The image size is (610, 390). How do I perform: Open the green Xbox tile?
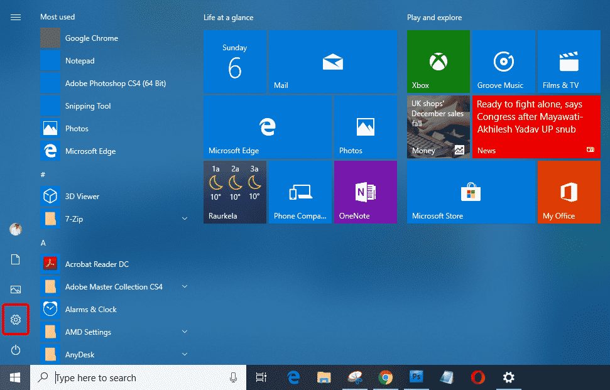[x=438, y=62]
